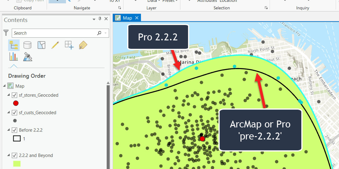The height and width of the screenshot is (169, 339).
Task: Select Before 2.2.2 layer name
Action: (31, 130)
